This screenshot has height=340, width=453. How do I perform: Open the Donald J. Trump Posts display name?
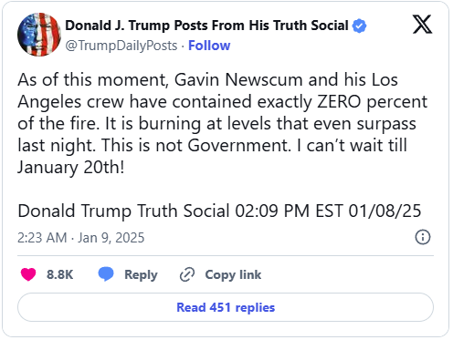coord(206,26)
